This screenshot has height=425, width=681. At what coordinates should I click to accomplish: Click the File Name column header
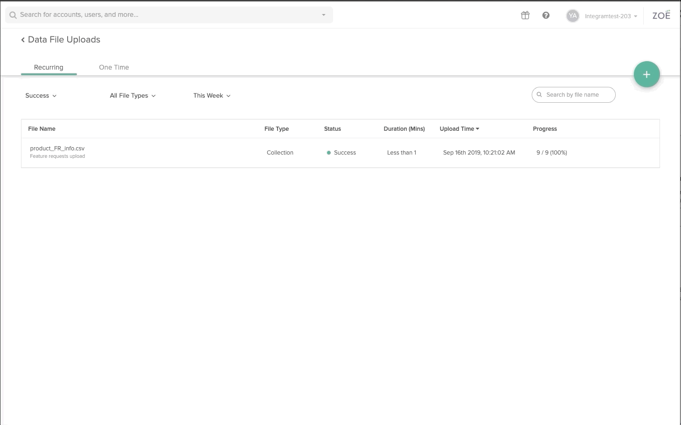click(42, 129)
